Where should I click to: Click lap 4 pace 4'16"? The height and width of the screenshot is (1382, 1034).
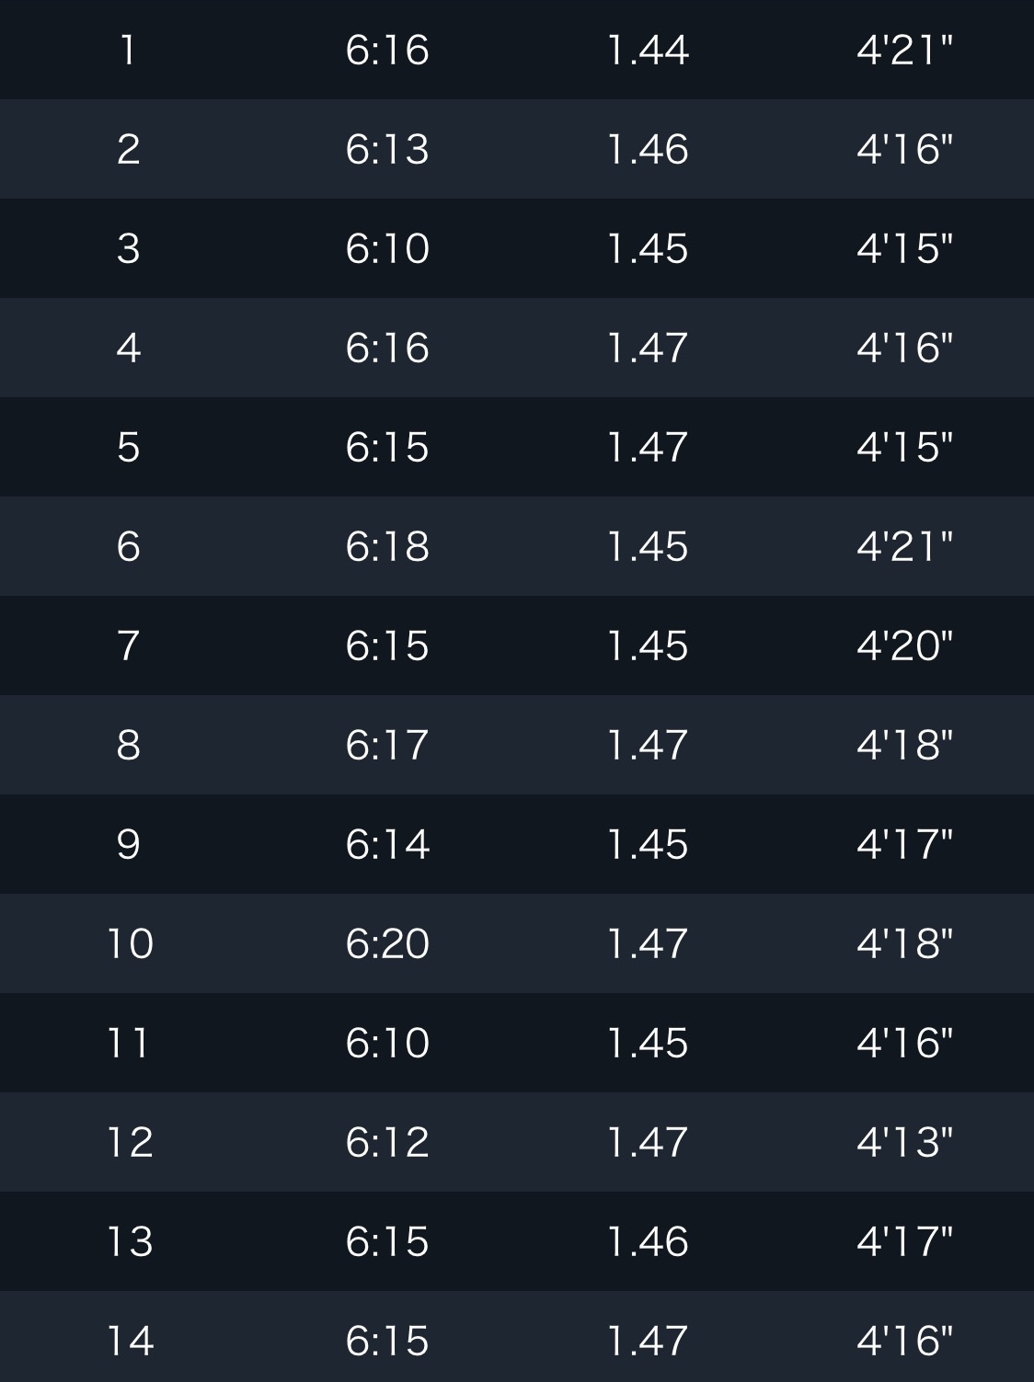click(x=904, y=348)
